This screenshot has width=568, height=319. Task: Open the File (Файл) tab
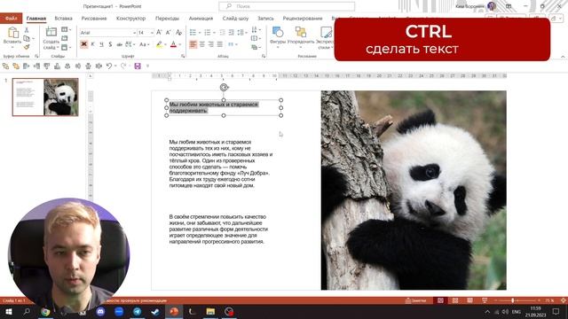tap(12, 18)
